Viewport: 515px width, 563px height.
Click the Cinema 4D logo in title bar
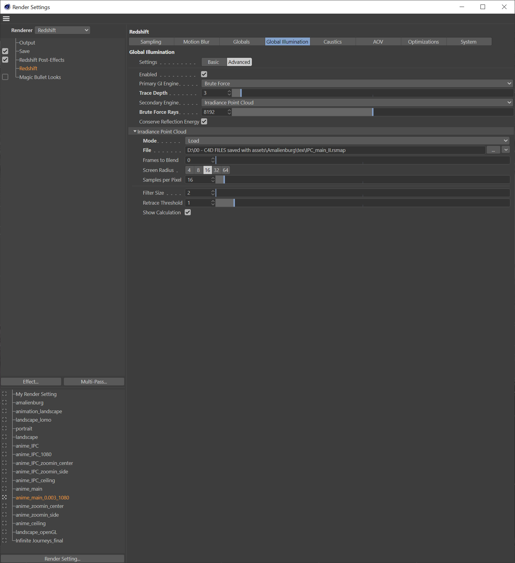[7, 7]
